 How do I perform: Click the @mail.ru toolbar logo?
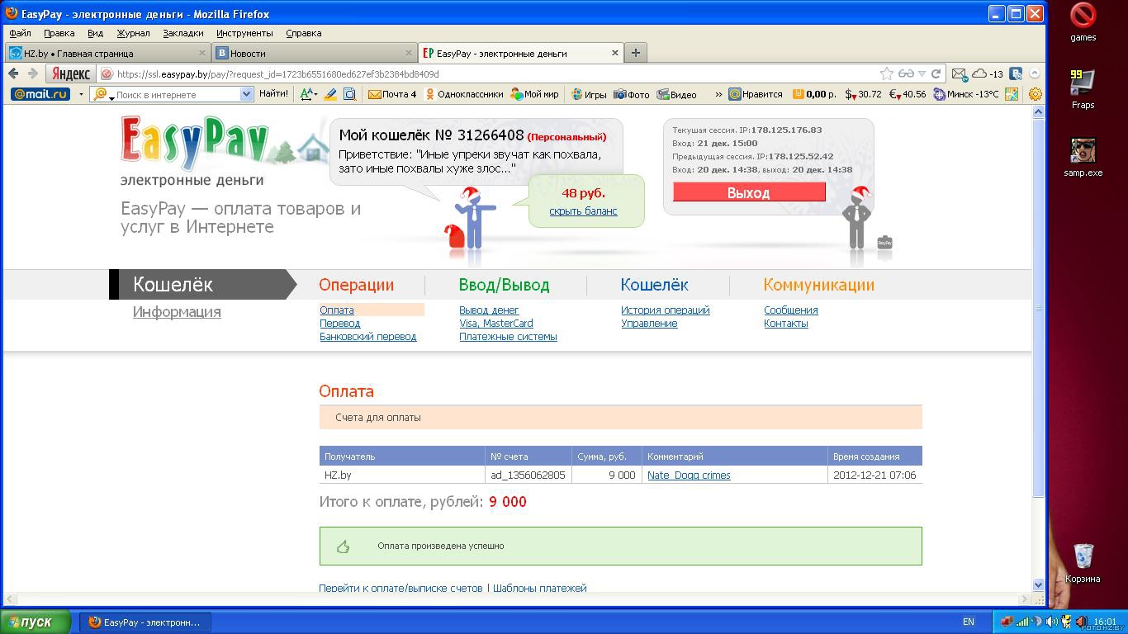tap(40, 94)
